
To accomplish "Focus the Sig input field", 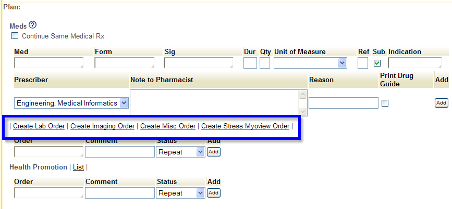I will [x=198, y=63].
